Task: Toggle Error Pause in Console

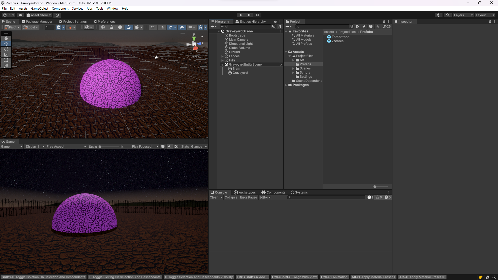Action: [x=248, y=197]
